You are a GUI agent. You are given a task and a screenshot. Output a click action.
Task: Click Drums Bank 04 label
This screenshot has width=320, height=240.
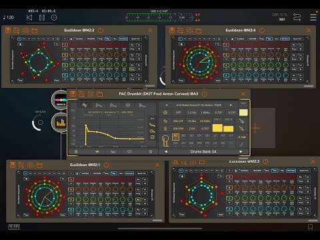[x=203, y=151]
